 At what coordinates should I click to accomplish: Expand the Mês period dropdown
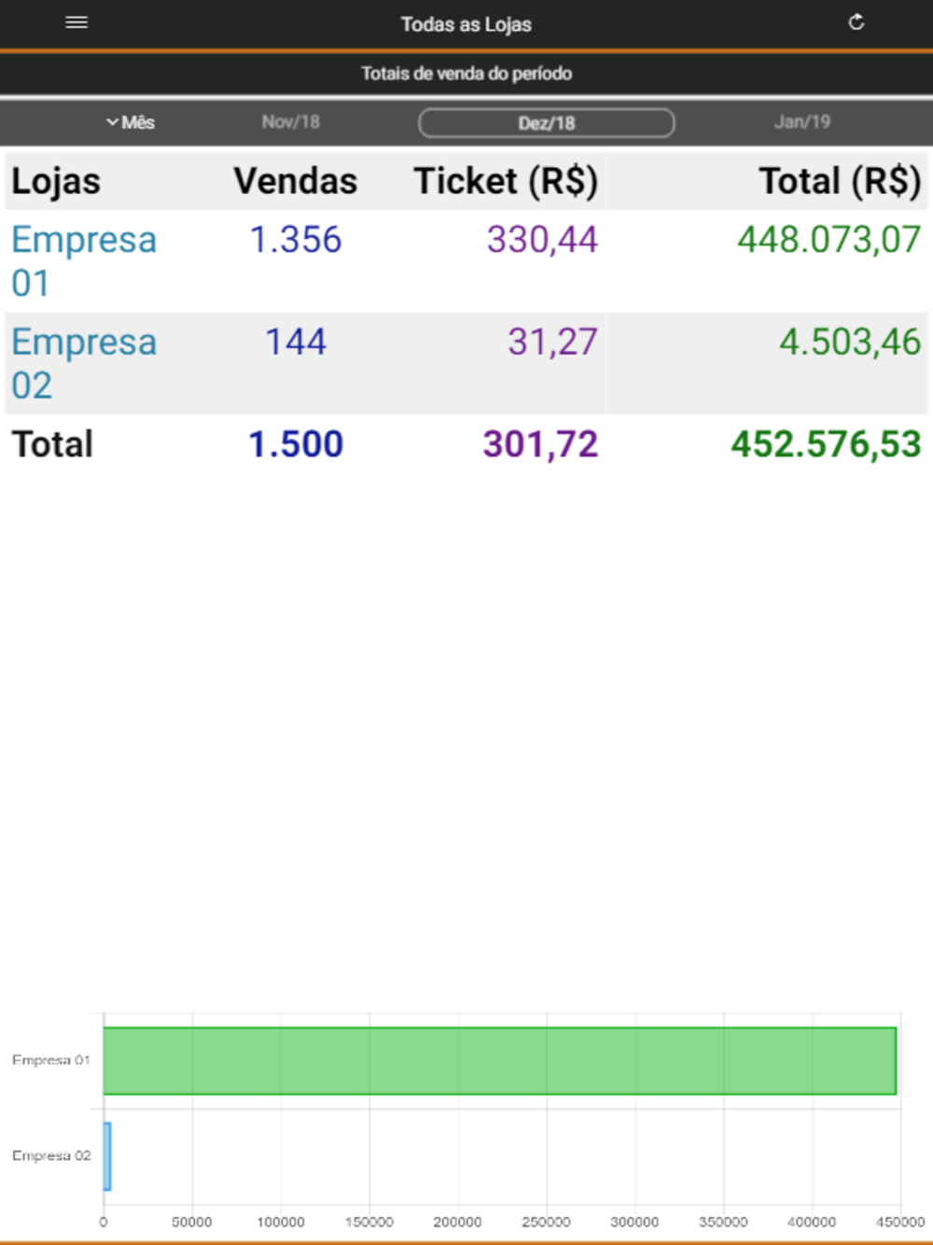click(x=131, y=122)
